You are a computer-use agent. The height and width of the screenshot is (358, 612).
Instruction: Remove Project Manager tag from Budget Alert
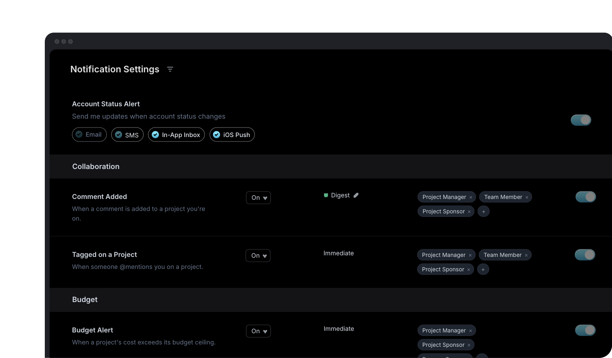[x=470, y=331]
